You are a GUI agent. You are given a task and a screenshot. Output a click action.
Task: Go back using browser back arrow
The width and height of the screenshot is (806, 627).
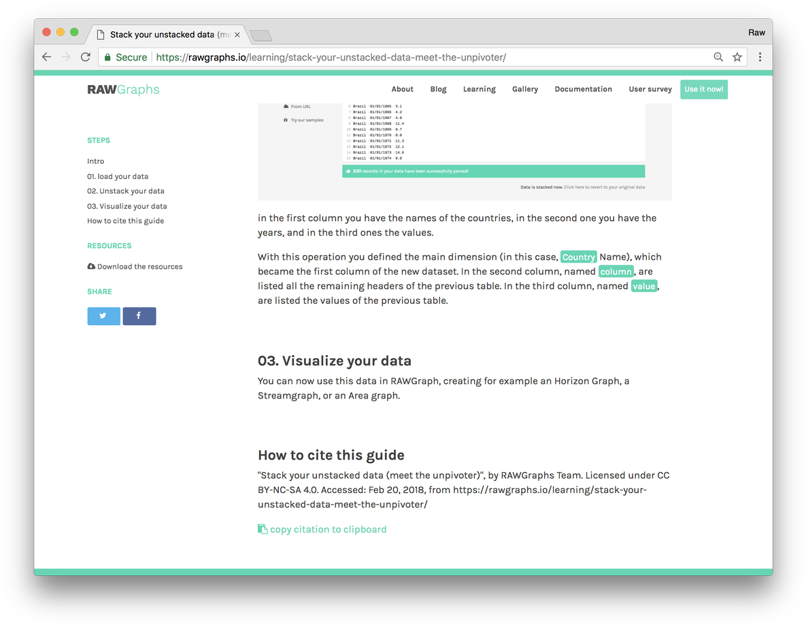click(x=46, y=57)
